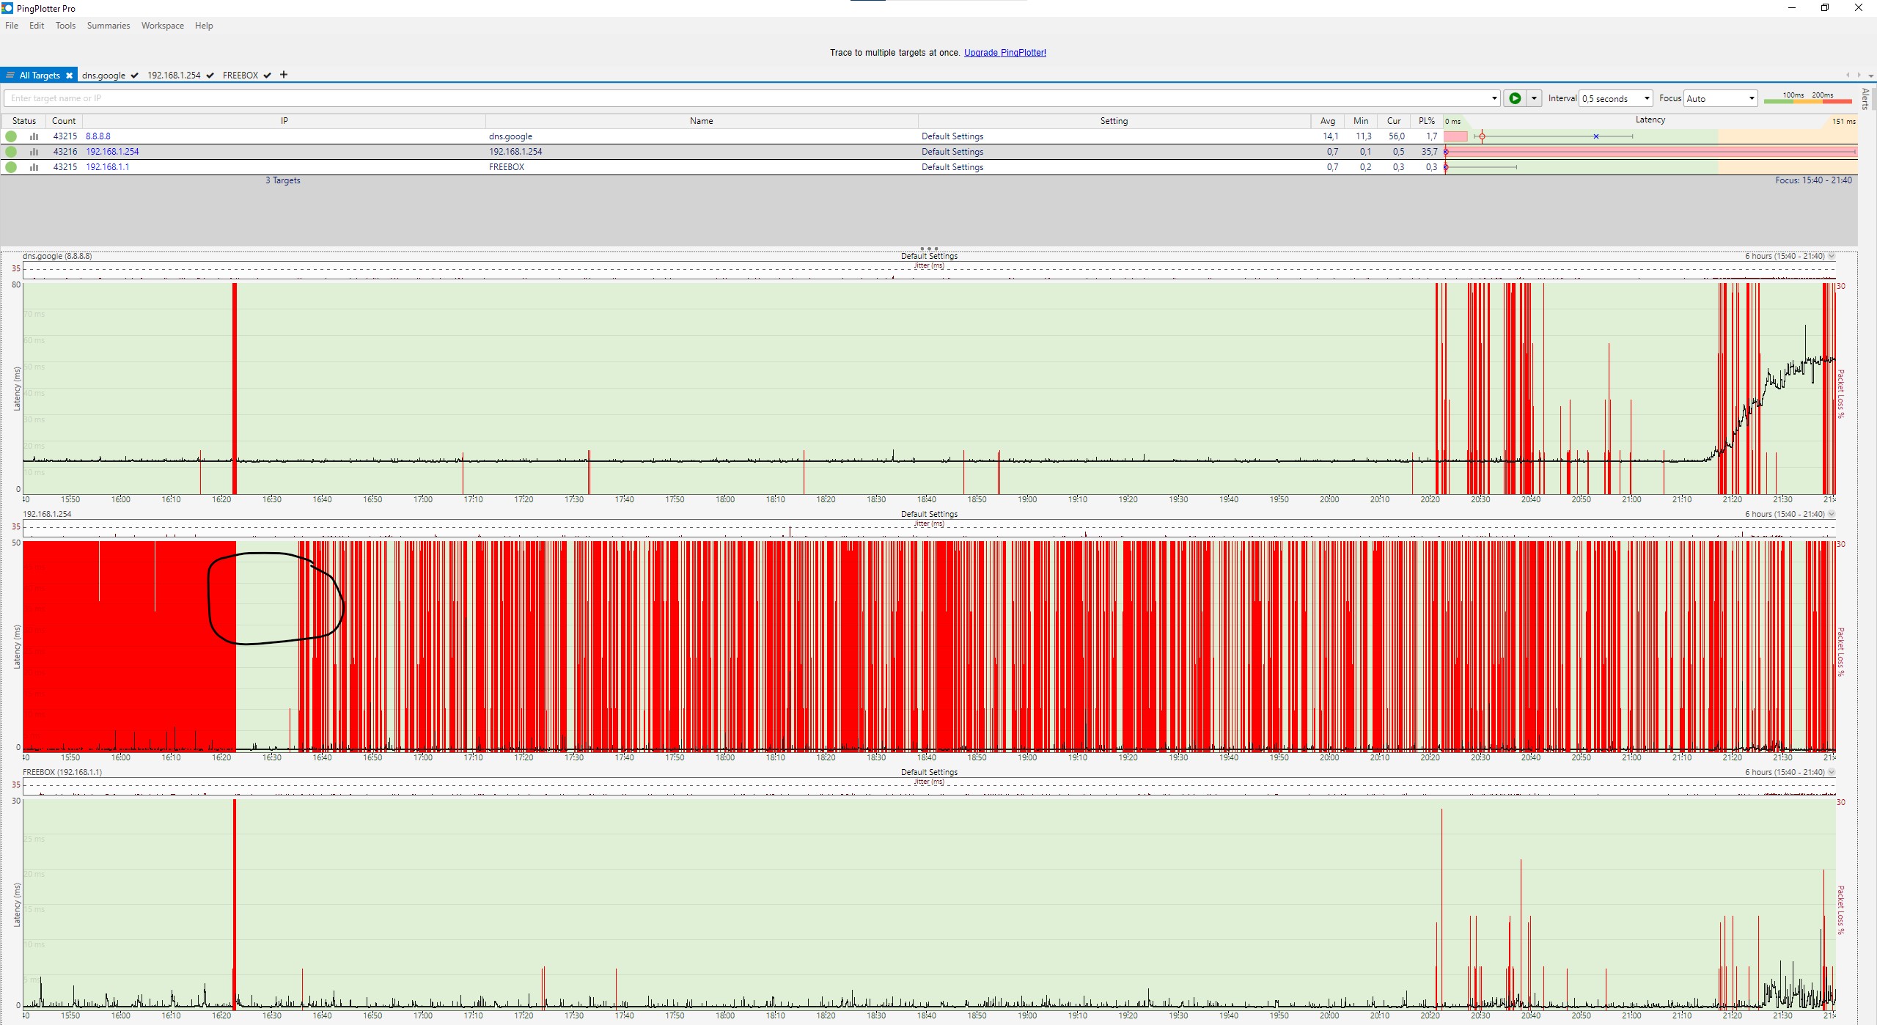Open the Interval dropdown
1877x1025 pixels.
pyautogui.click(x=1616, y=98)
